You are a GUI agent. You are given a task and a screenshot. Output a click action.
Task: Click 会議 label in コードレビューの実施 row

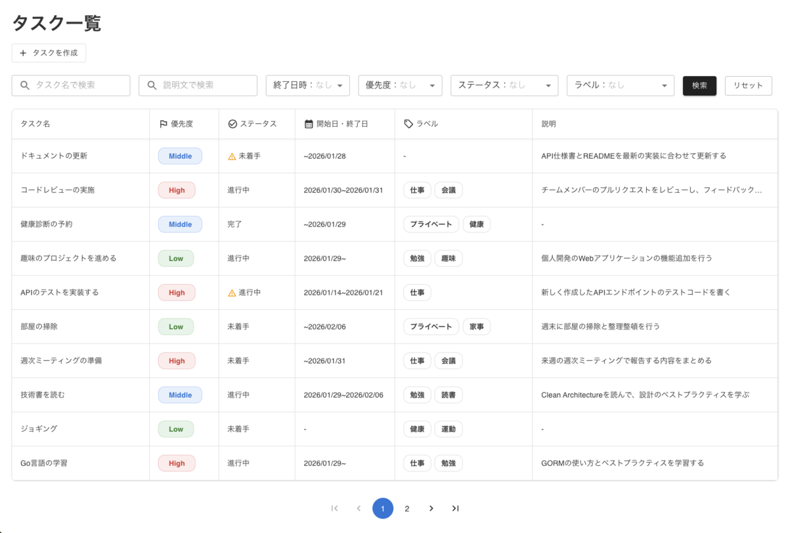(449, 190)
